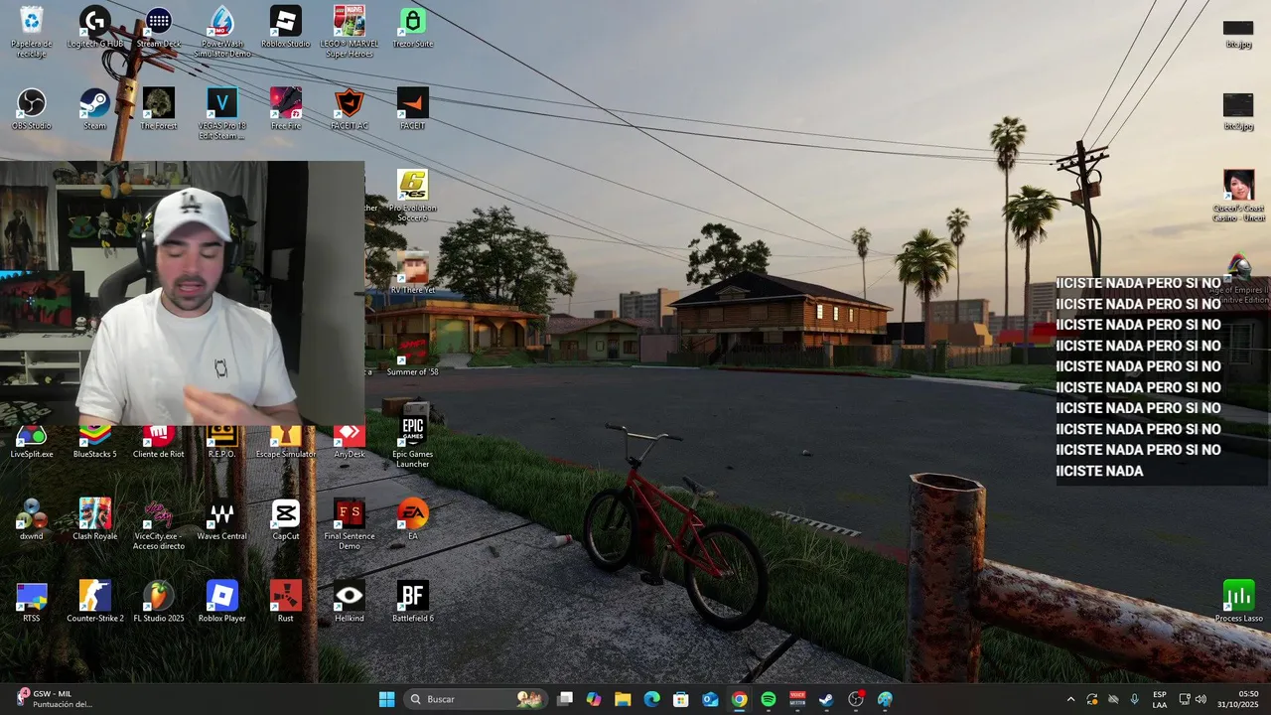Viewport: 1271px width, 715px height.
Task: Select the Free Fire icon
Action: tap(286, 109)
